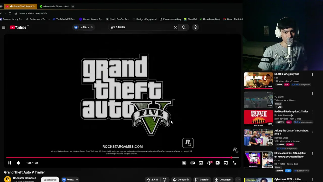Download video with Descargar
Screen dimensions: 323x182
(x=223, y=180)
